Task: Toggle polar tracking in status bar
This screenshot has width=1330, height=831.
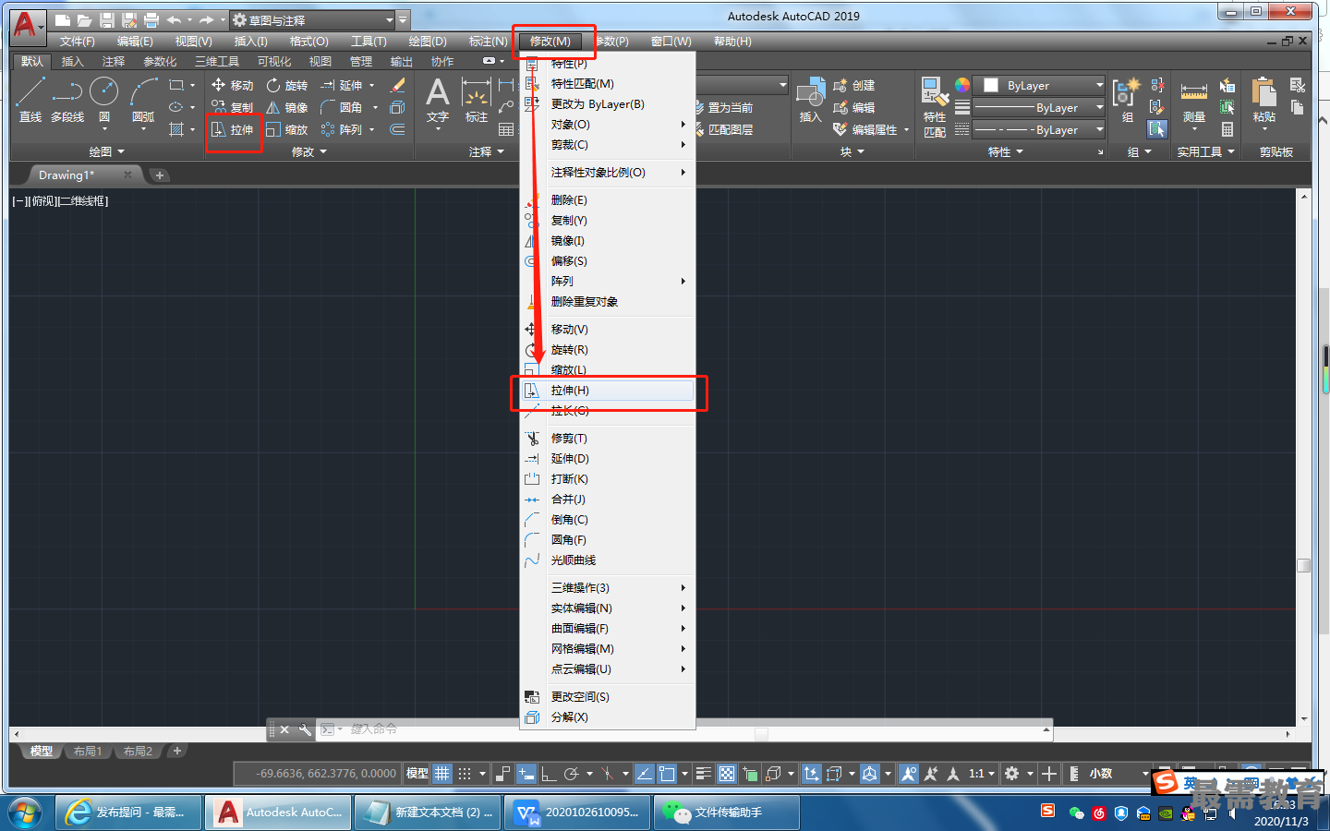Action: [x=572, y=774]
